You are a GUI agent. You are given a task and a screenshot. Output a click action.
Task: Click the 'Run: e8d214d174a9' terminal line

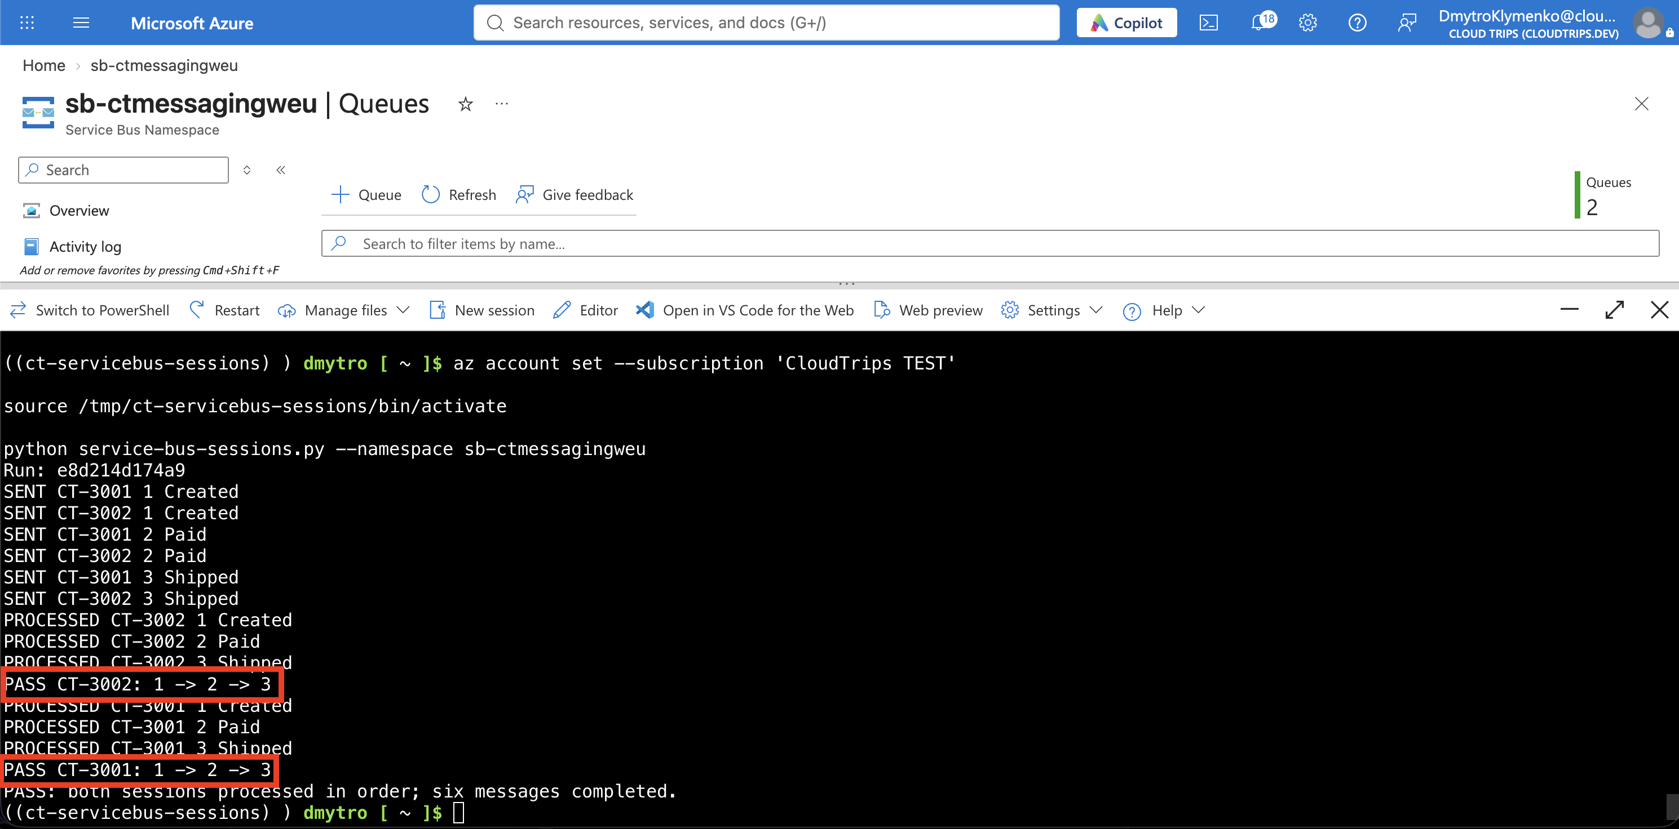point(95,470)
